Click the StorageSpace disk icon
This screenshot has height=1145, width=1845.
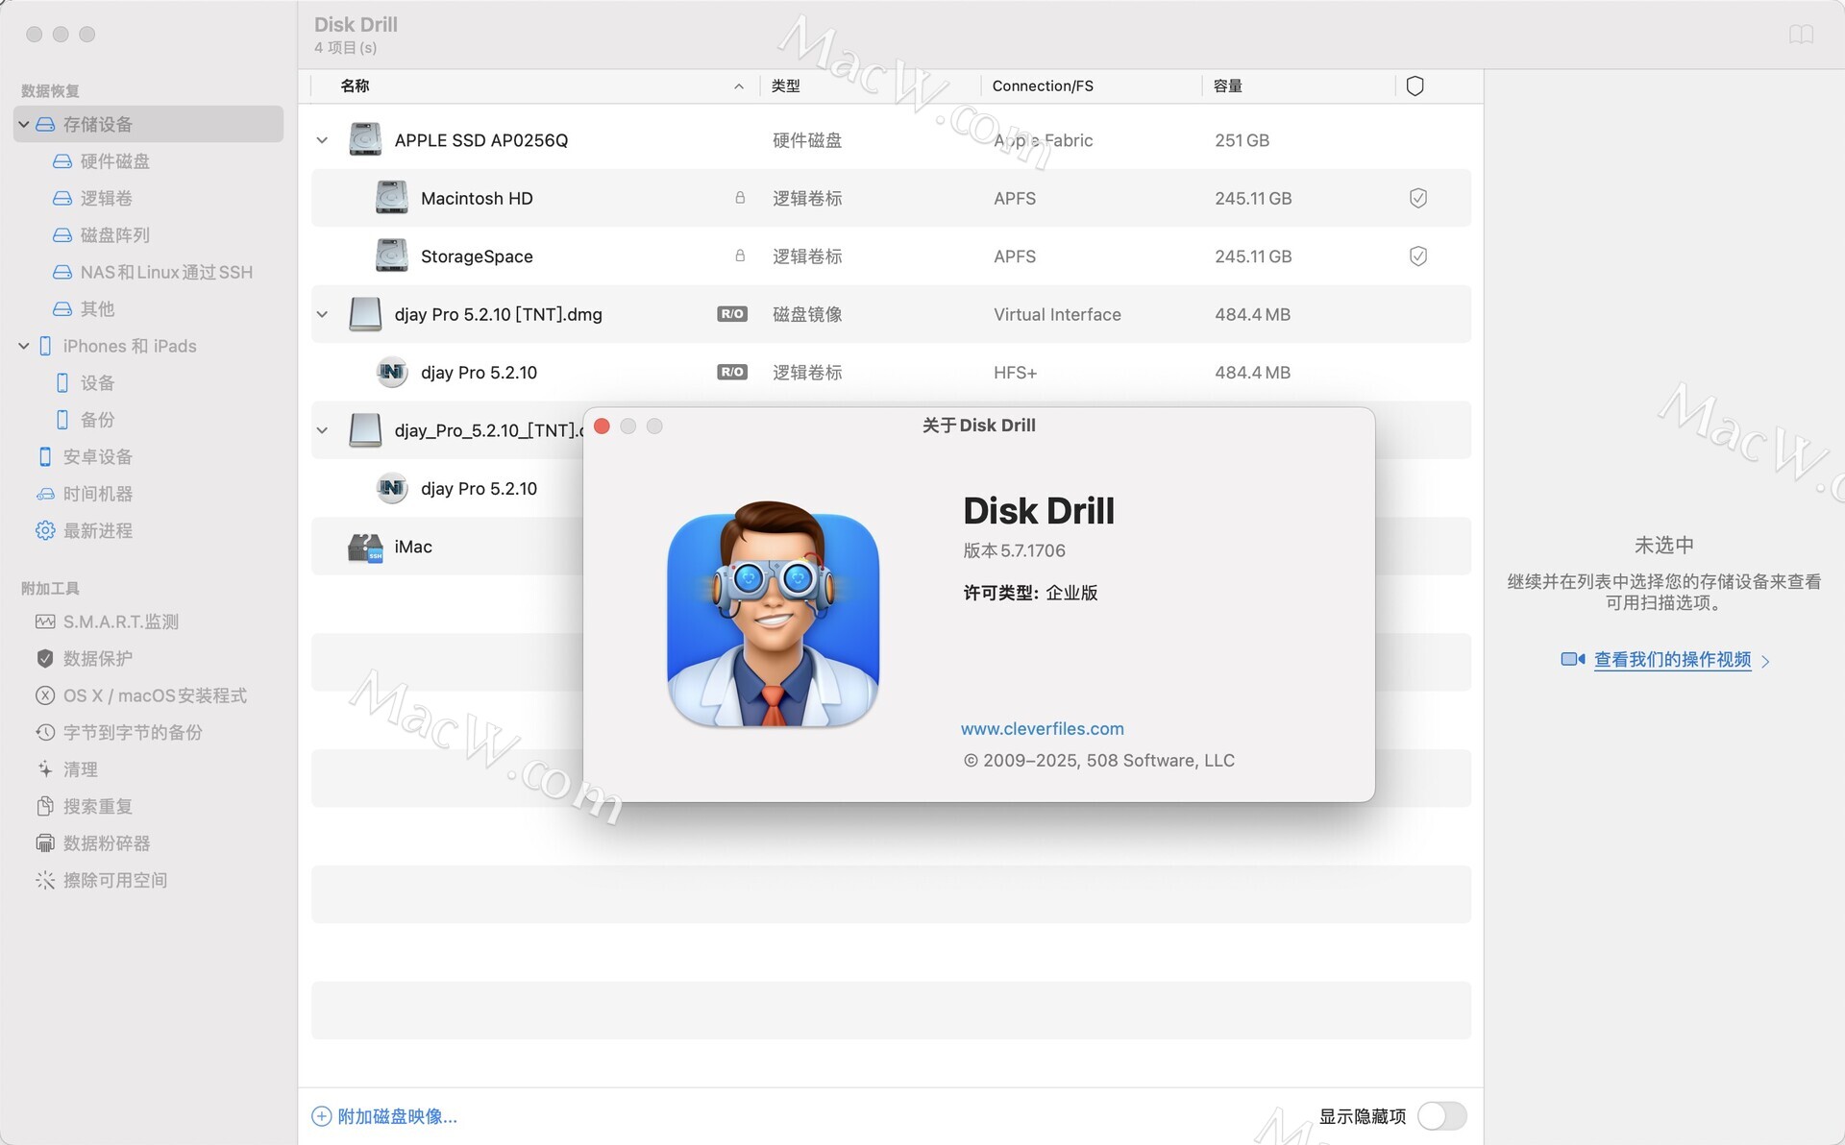391,256
